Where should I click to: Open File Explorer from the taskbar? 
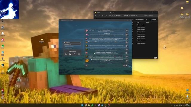(89, 105)
